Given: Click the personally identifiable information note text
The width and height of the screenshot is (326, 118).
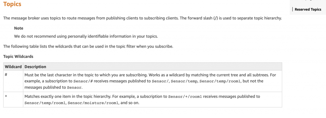Looking at the screenshot, I should coord(86,36).
